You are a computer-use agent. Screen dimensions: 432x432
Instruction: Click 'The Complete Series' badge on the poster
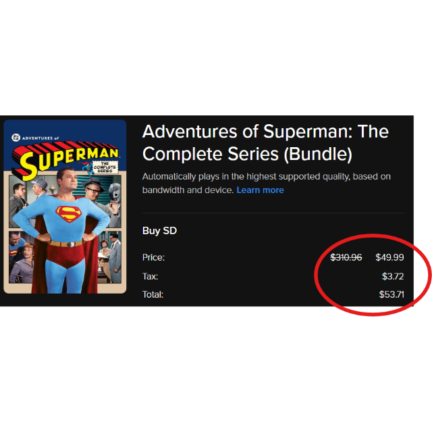click(x=105, y=167)
